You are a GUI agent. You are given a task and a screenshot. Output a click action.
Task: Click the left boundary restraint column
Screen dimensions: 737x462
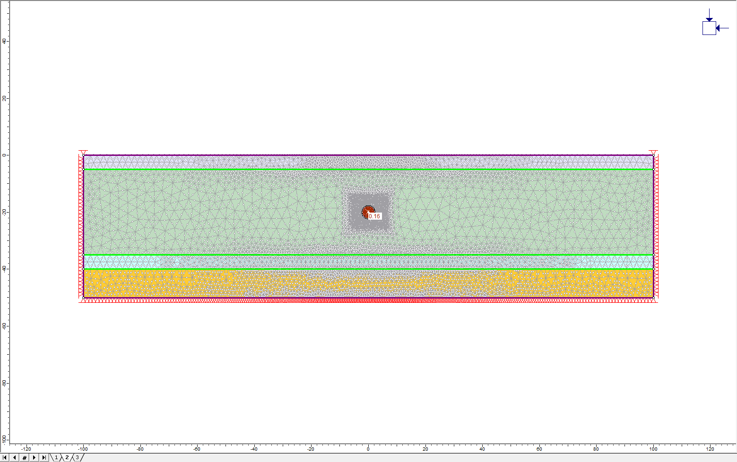(x=80, y=227)
